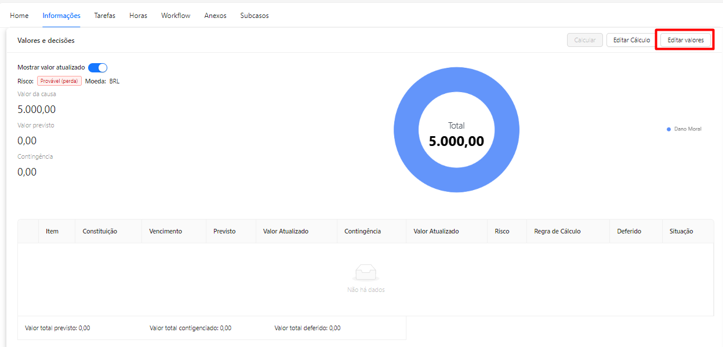Click the Editar Cálculo button
The image size is (723, 347).
[x=632, y=40]
